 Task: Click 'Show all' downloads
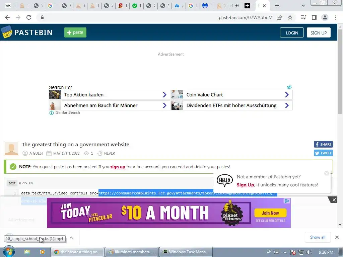click(x=318, y=237)
